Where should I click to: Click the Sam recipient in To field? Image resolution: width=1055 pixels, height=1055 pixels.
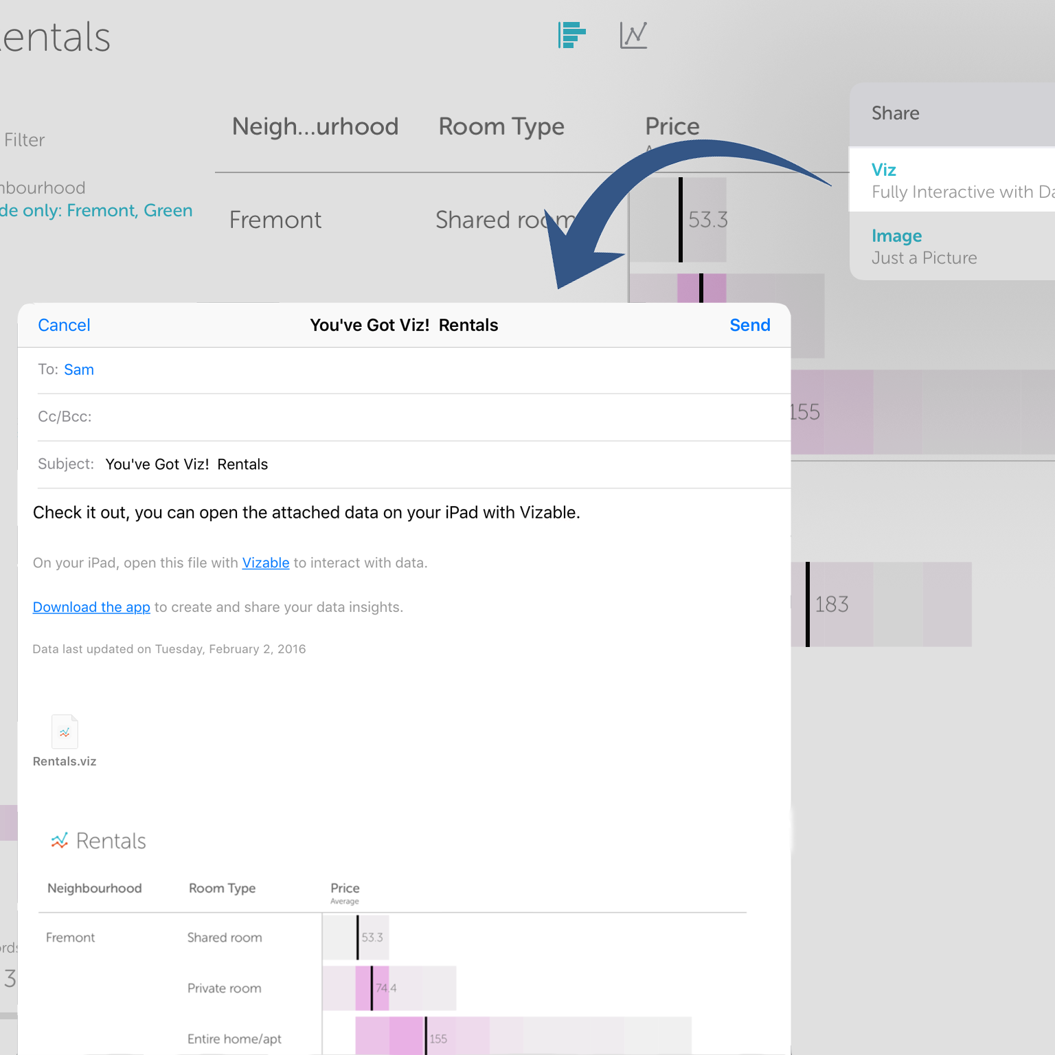coord(79,370)
